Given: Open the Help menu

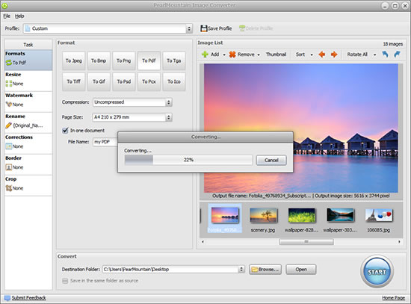Looking at the screenshot, I should [x=19, y=16].
